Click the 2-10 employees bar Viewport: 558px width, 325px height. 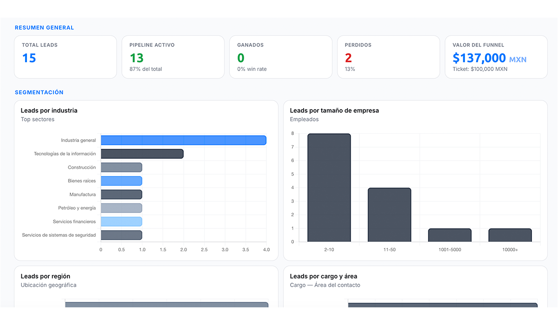click(329, 188)
